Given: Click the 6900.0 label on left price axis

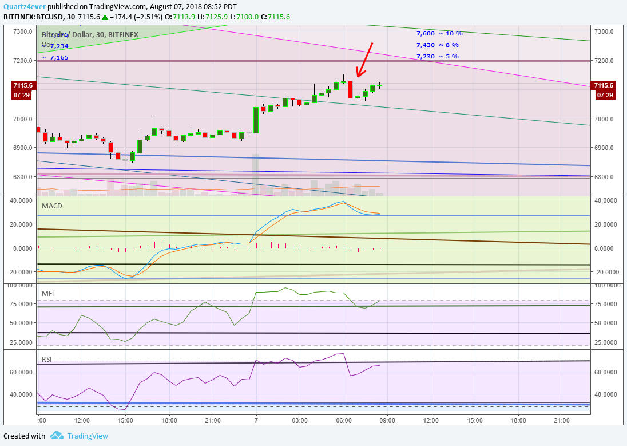Looking at the screenshot, I should [23, 148].
